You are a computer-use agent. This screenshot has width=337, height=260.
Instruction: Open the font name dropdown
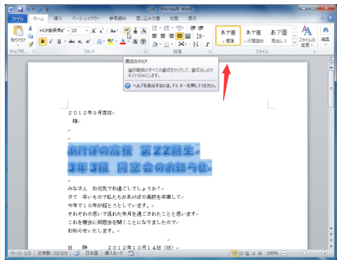[x=68, y=31]
